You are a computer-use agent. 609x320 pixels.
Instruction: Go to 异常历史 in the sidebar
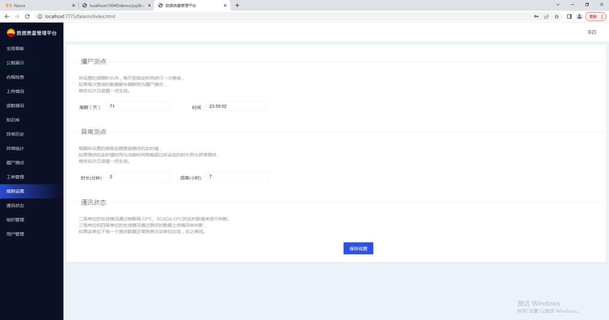click(15, 134)
